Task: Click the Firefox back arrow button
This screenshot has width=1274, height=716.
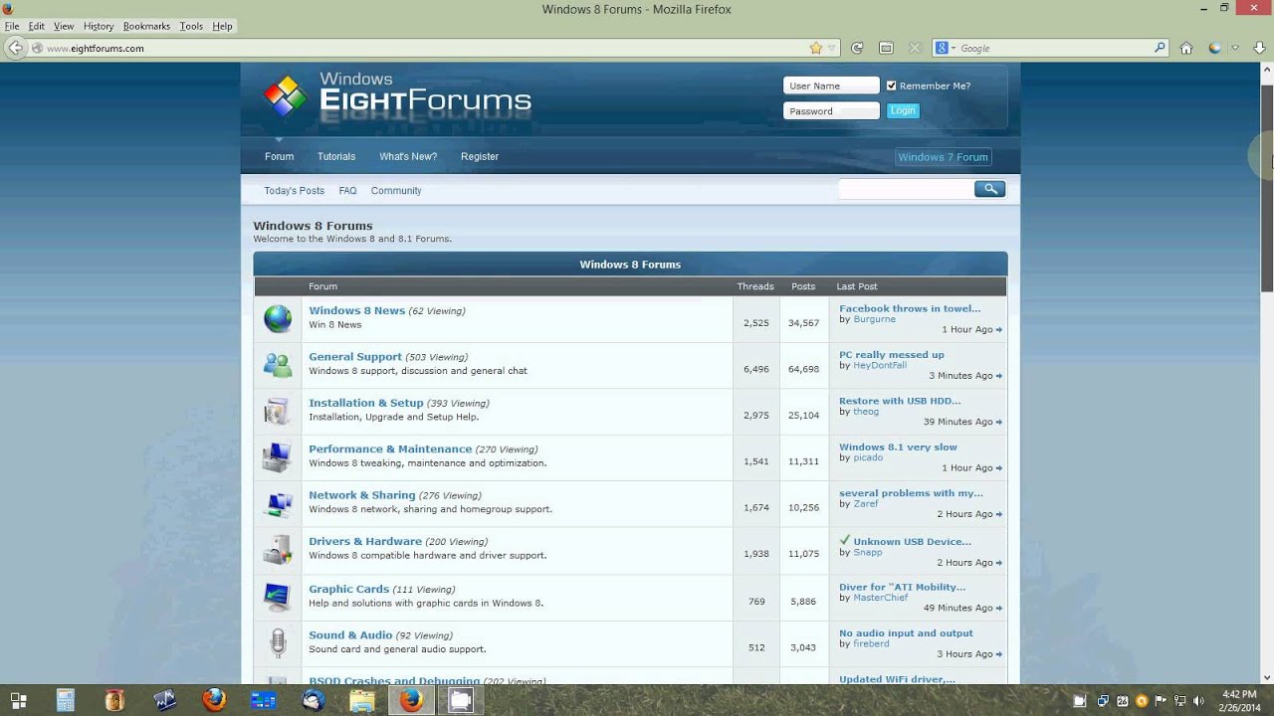Action: 15,48
